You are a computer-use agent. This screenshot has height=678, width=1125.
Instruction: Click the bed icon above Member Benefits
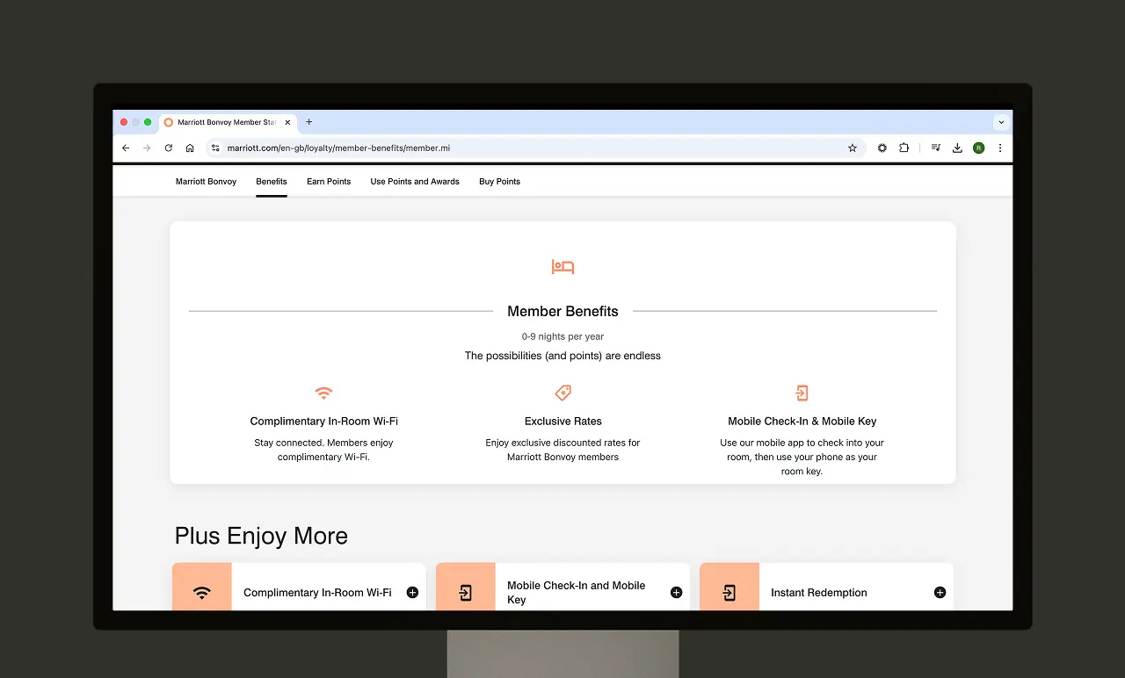point(562,266)
